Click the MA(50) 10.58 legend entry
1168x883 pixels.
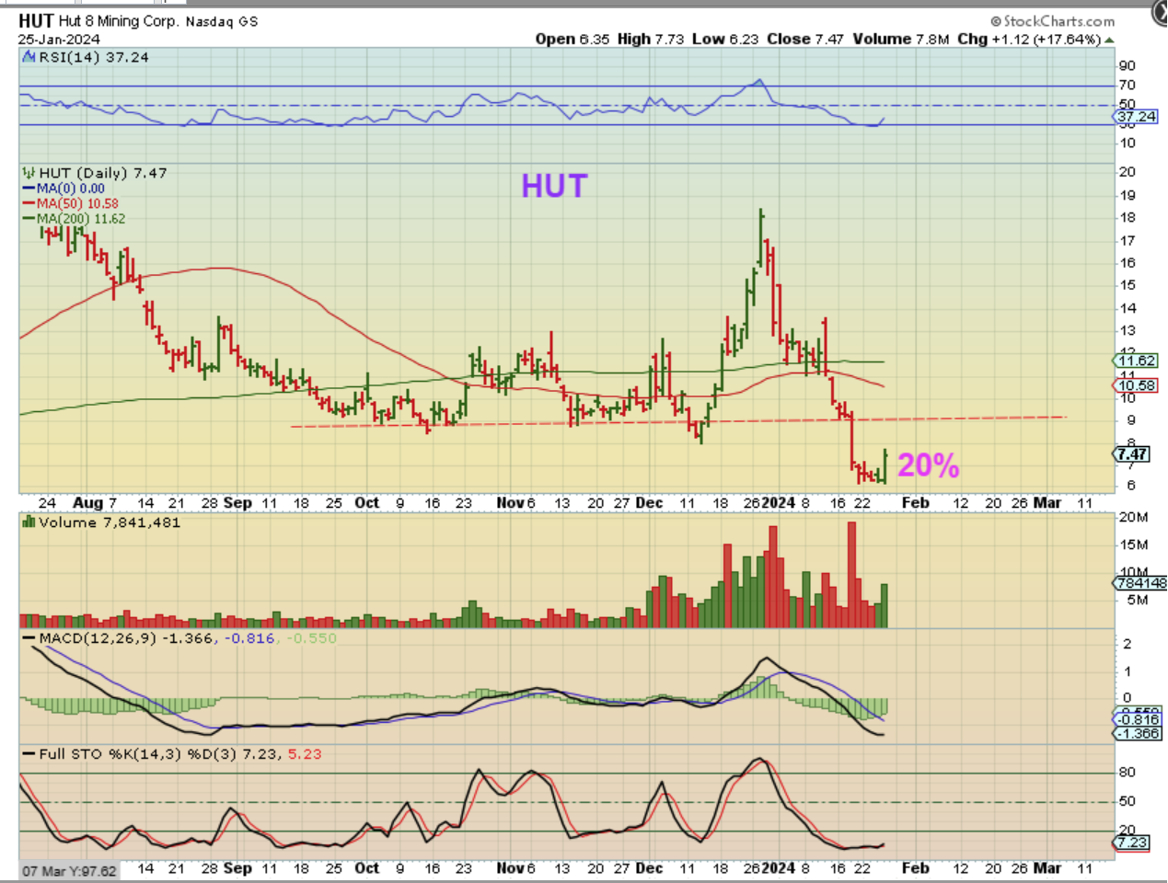71,203
